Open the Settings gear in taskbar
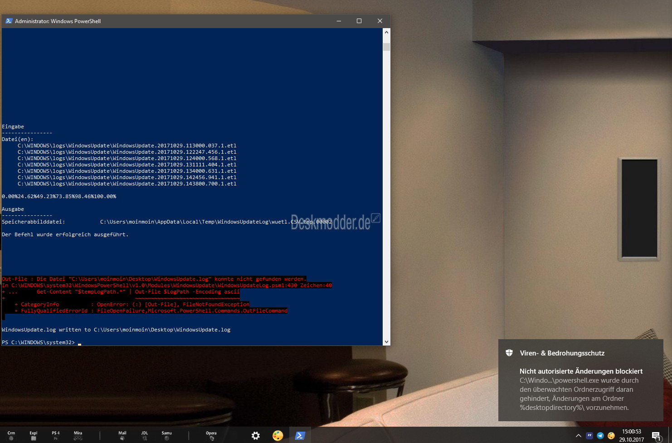Screen dimensions: 672x443 point(256,436)
